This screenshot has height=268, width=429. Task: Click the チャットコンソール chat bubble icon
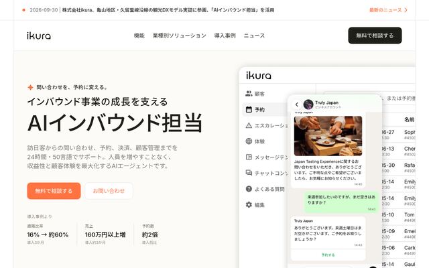[249, 173]
